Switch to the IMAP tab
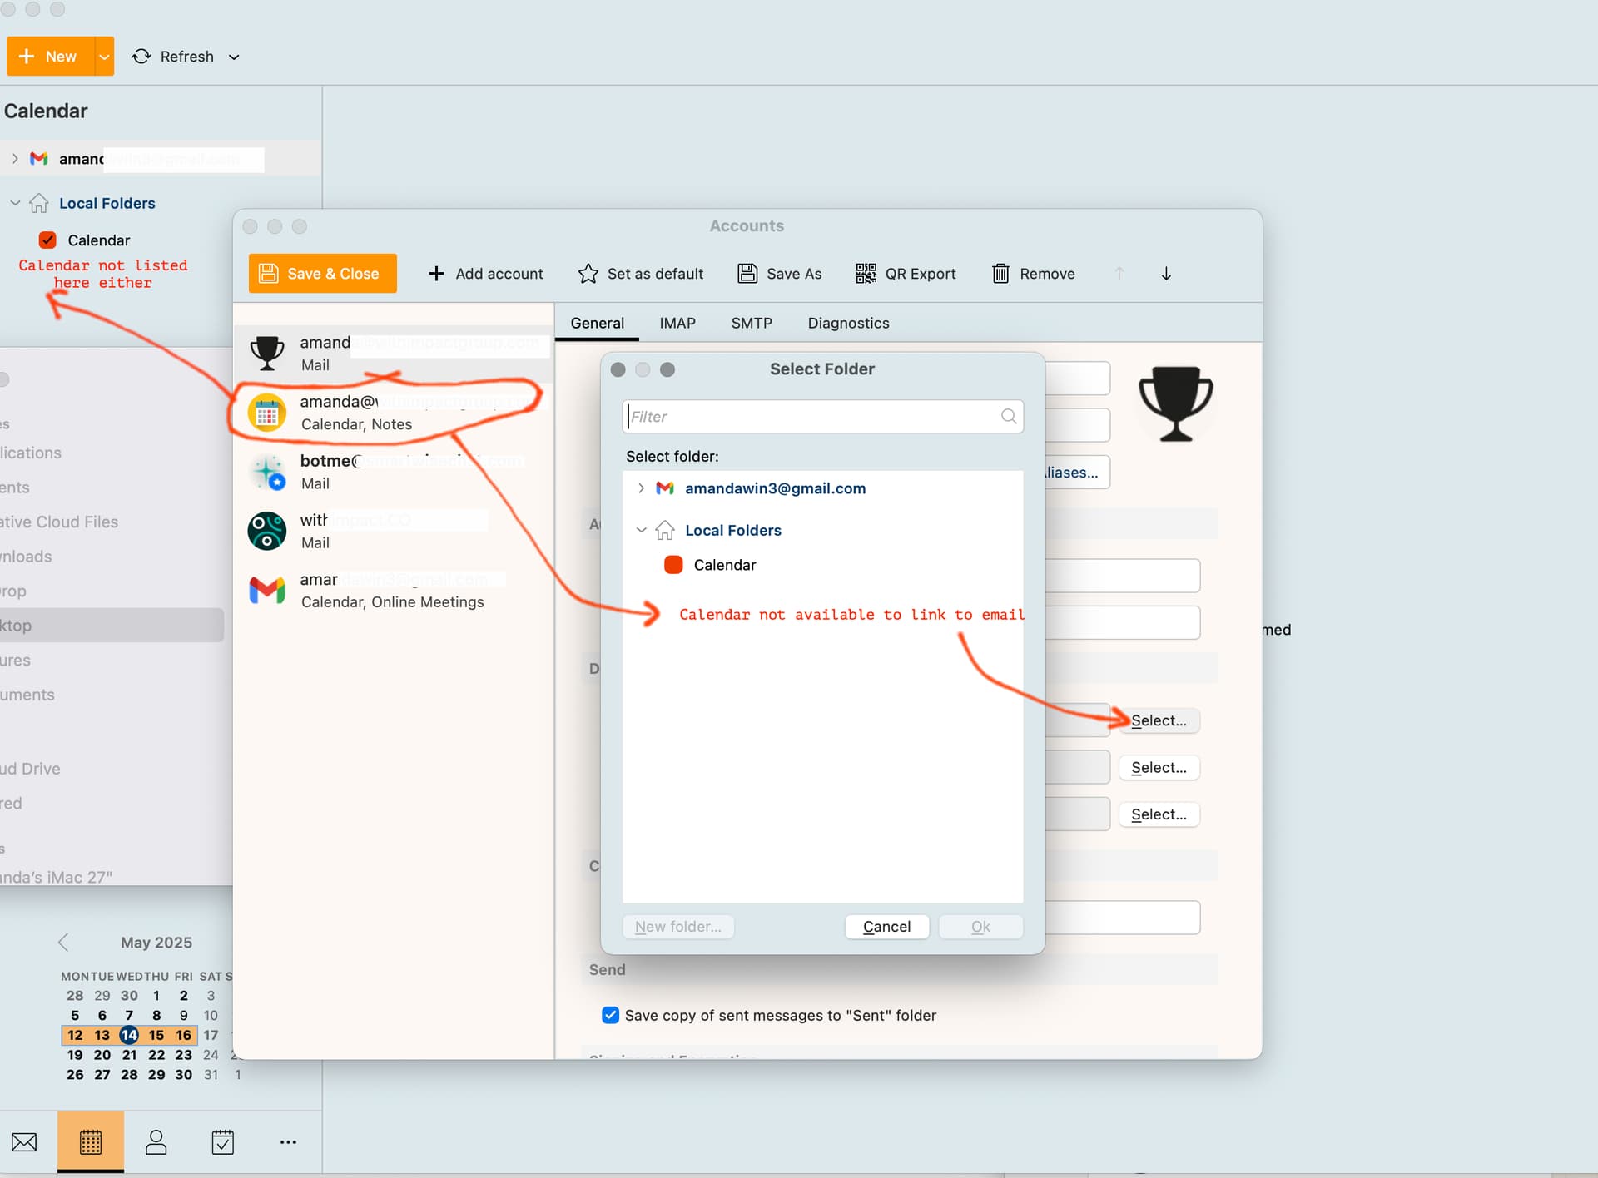The width and height of the screenshot is (1598, 1178). point(677,323)
